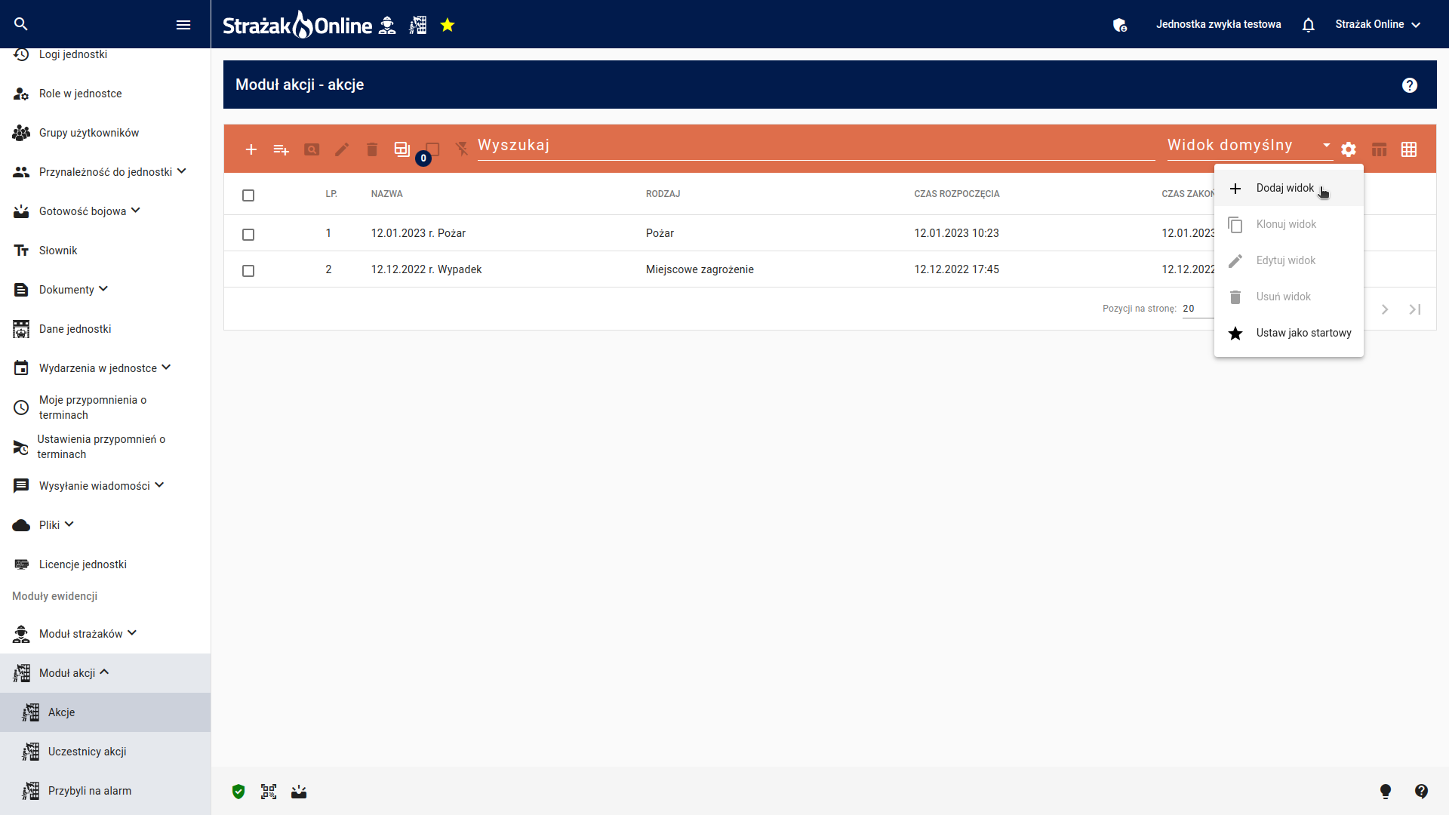The width and height of the screenshot is (1449, 815).
Task: Select Edytuj widok menu entry
Action: tap(1289, 260)
